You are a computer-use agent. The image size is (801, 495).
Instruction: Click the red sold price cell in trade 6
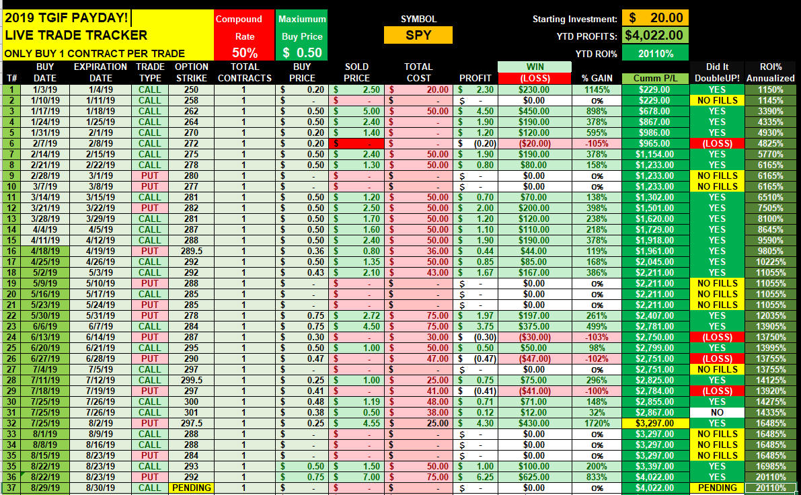tap(356, 143)
